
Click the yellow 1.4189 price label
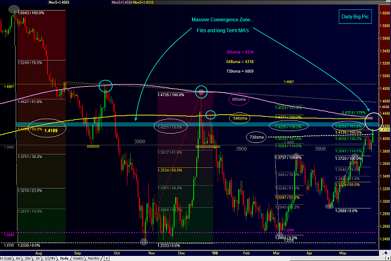coord(51,130)
